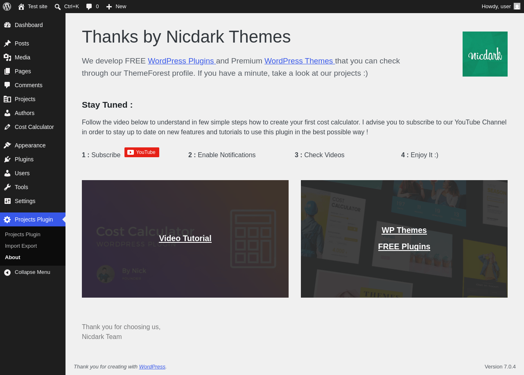Follow the WordPress Plugins link
Image resolution: width=524 pixels, height=375 pixels.
point(182,61)
